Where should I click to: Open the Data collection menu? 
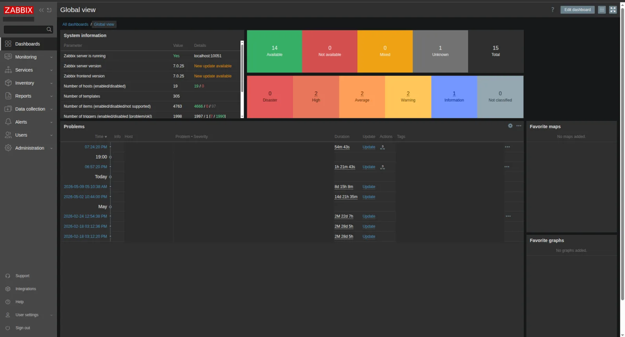(29, 109)
